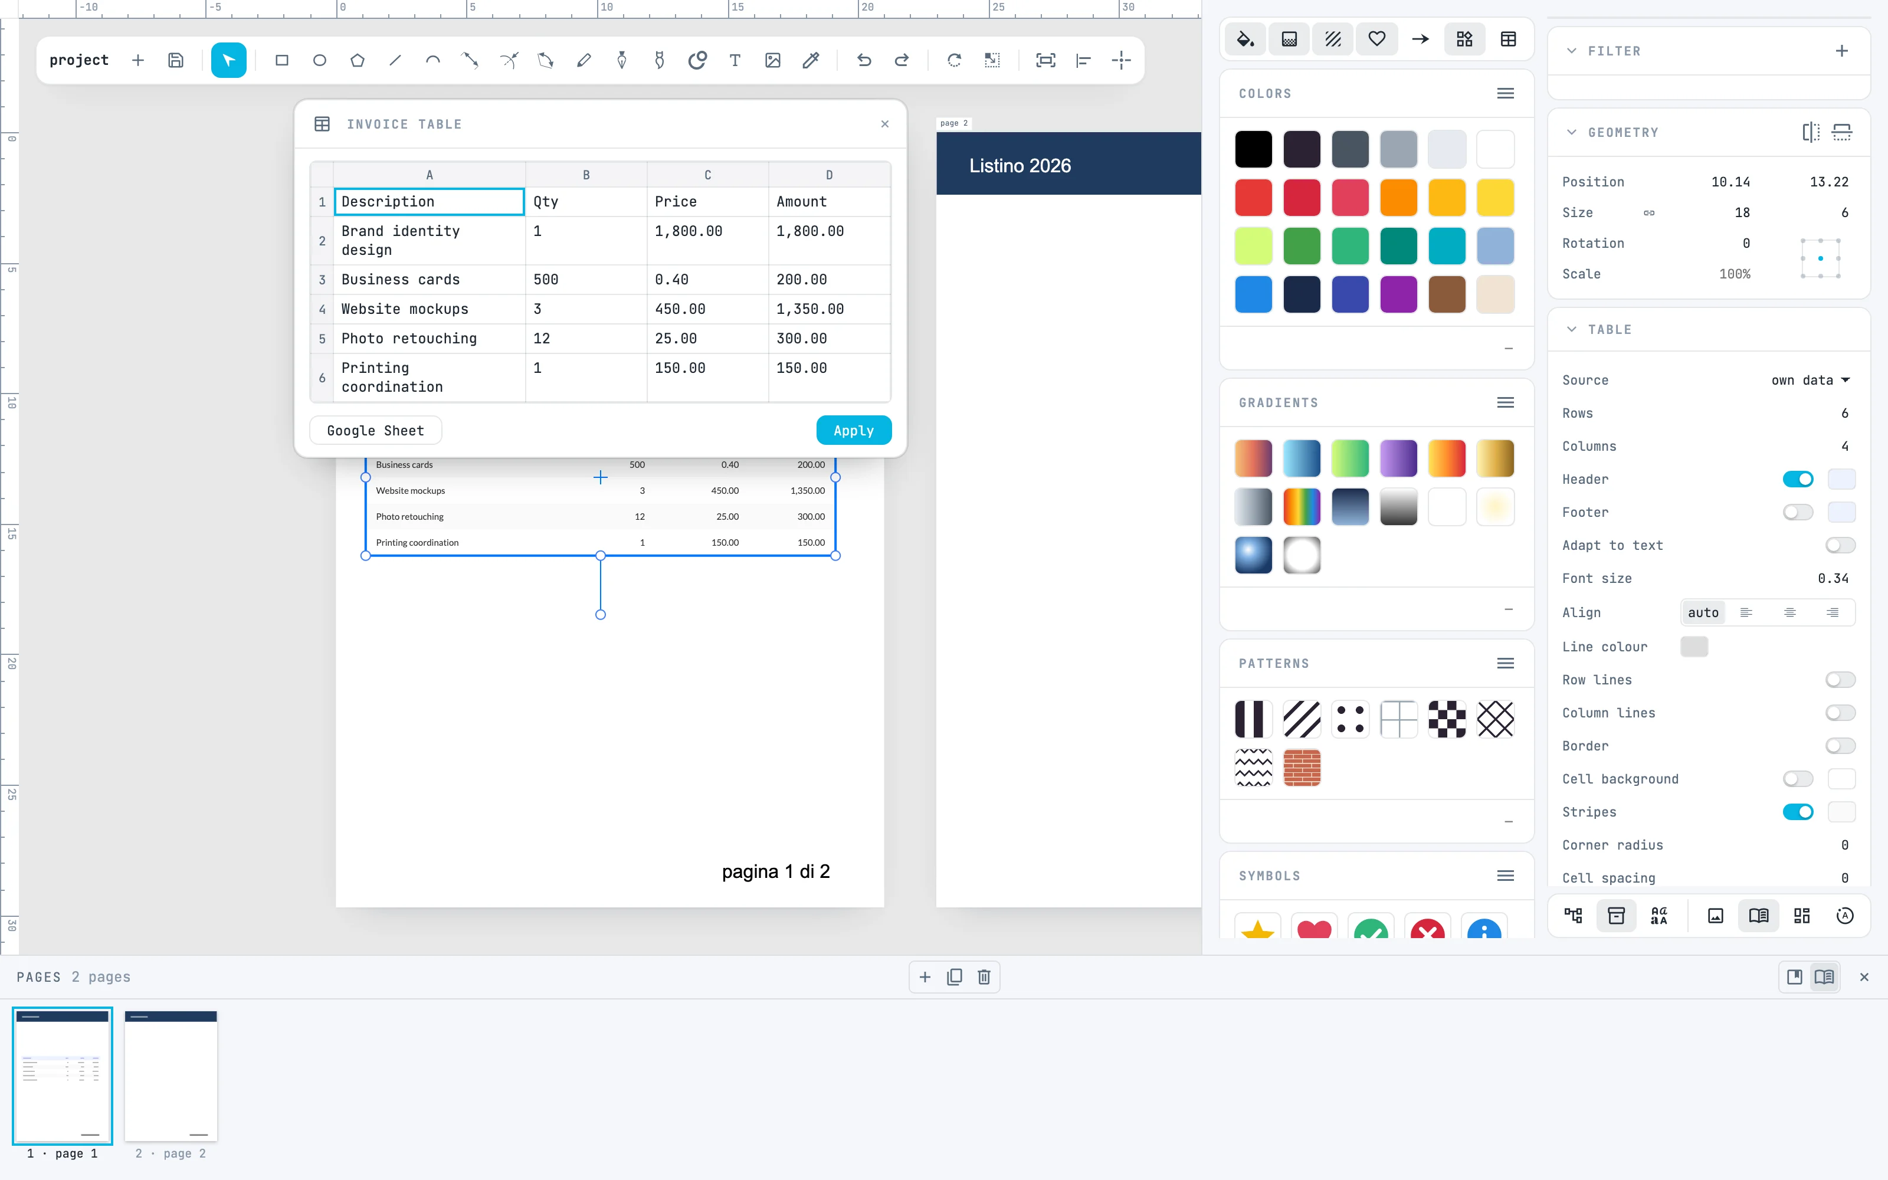Image resolution: width=1888 pixels, height=1180 pixels.
Task: Delete page with the trash icon
Action: (x=984, y=976)
